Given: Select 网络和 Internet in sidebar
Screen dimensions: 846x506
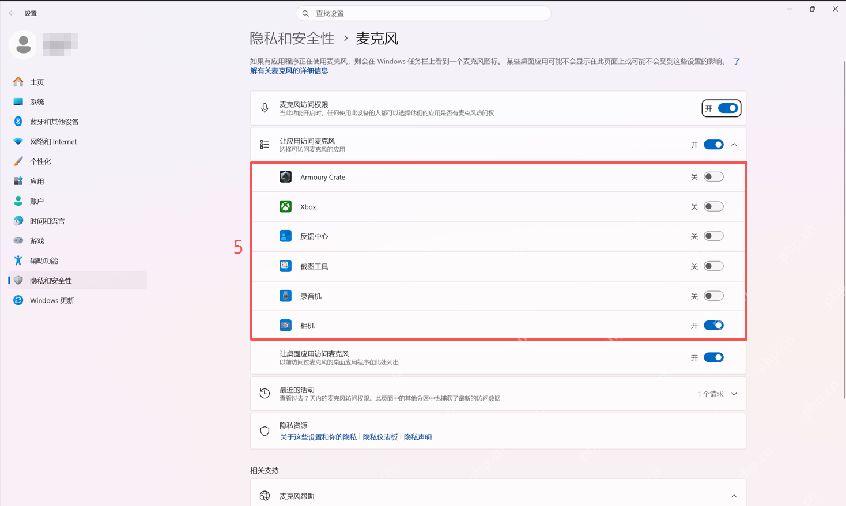Looking at the screenshot, I should (78, 142).
